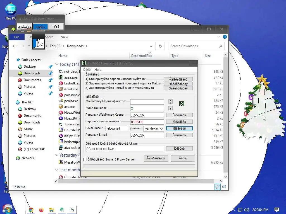Click question mark beside WMZ Кошелек field
The height and width of the screenshot is (214, 286).
(170, 108)
